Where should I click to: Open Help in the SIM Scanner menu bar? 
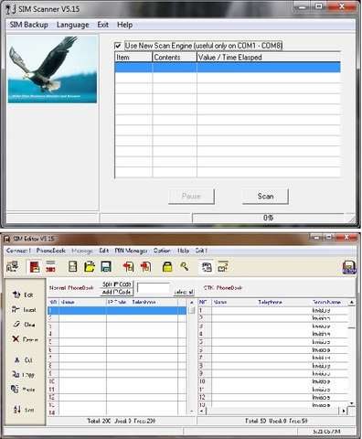point(125,25)
